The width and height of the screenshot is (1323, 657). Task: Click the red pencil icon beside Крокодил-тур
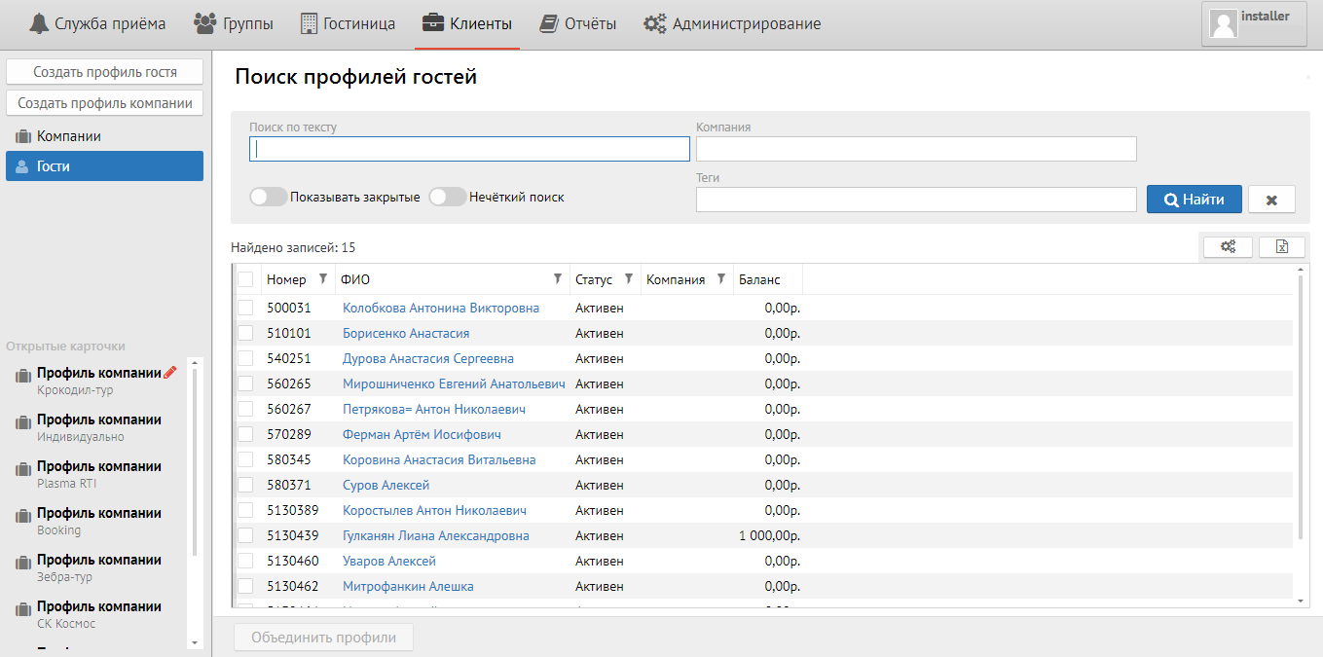click(170, 373)
